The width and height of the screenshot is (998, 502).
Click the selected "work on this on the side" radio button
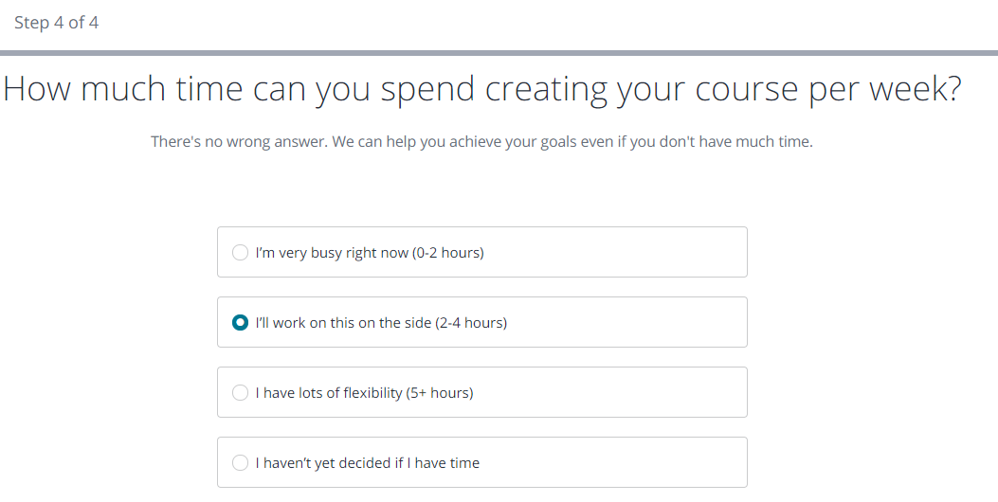241,323
